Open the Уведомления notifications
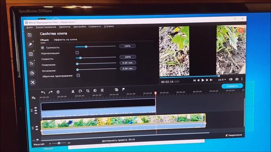 click(233, 135)
